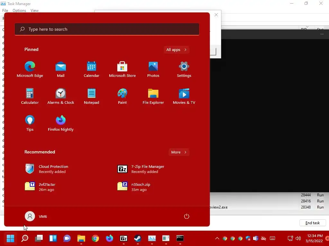Viewport: 329px width, 246px height.
Task: Click the Type here to search box
Action: pos(107,29)
